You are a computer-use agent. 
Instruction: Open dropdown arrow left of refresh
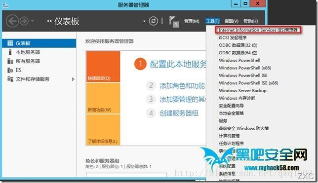(x=144, y=21)
